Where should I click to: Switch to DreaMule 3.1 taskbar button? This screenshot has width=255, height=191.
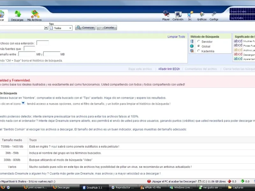point(94,187)
